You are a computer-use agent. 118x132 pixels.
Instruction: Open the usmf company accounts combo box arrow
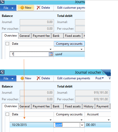(82, 125)
